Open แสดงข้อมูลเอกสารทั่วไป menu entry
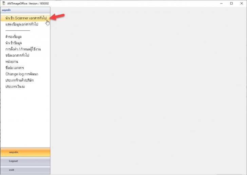 point(22,24)
